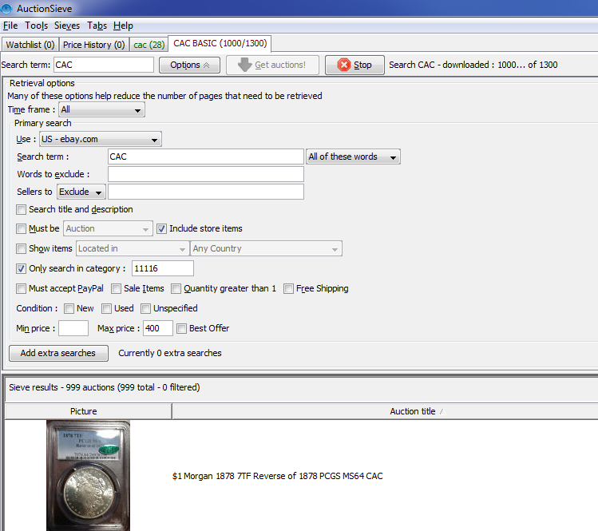Image resolution: width=598 pixels, height=531 pixels.
Task: Click the Currently 0 extra searches text
Action: click(170, 353)
